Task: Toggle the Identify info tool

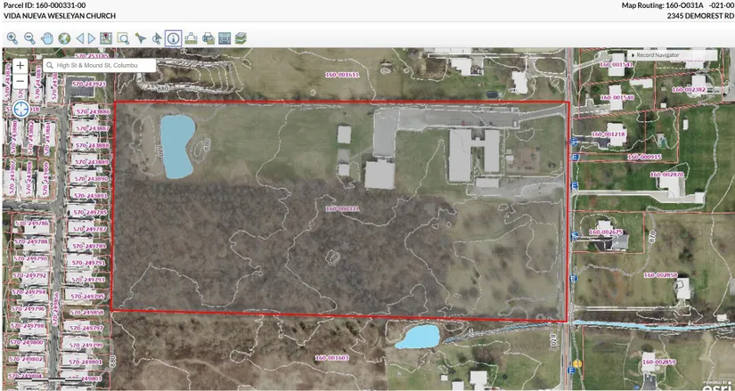Action: tap(173, 38)
